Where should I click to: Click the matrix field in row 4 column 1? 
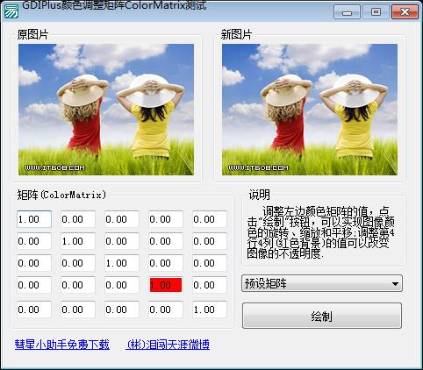point(34,285)
